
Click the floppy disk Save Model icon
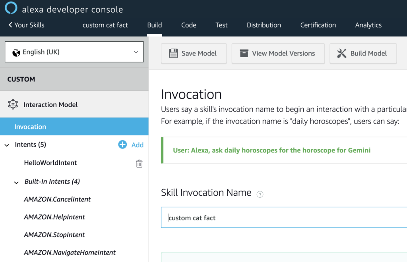(173, 53)
